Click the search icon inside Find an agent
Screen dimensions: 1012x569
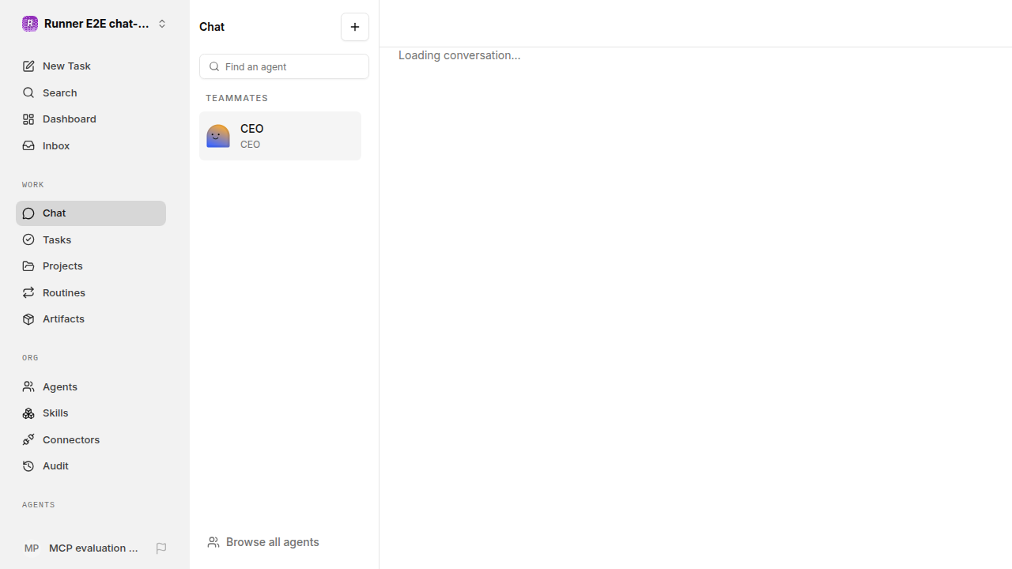pos(214,67)
